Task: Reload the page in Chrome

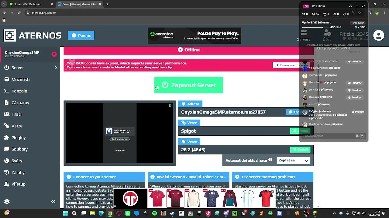Action: click(x=19, y=13)
